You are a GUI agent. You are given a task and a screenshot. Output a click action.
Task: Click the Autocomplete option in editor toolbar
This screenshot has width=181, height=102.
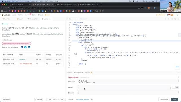pos(83,19)
